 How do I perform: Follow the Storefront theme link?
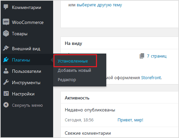click(x=151, y=78)
